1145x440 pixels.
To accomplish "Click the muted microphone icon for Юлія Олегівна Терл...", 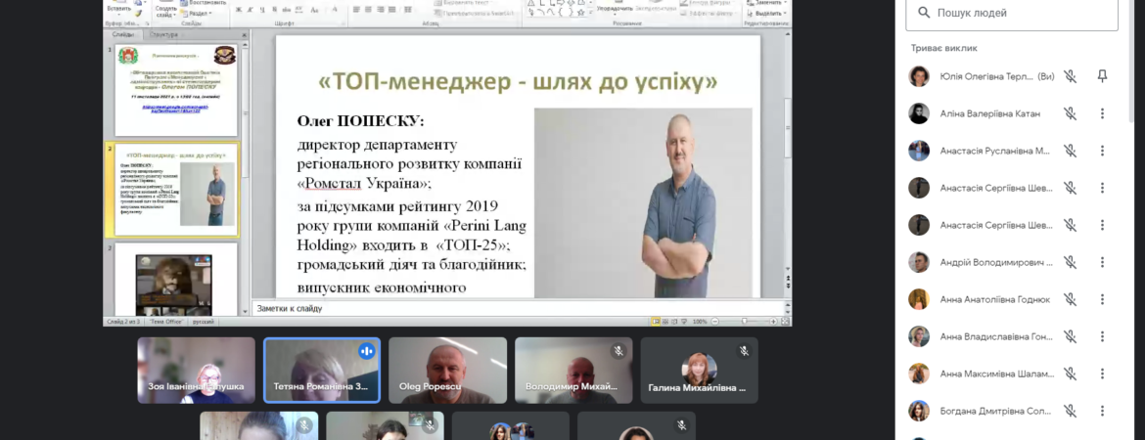I will (x=1070, y=76).
